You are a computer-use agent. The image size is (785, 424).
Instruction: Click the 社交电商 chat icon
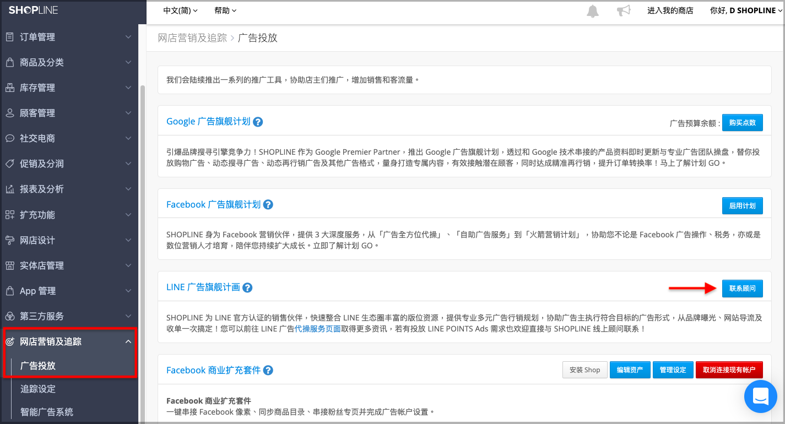9,138
